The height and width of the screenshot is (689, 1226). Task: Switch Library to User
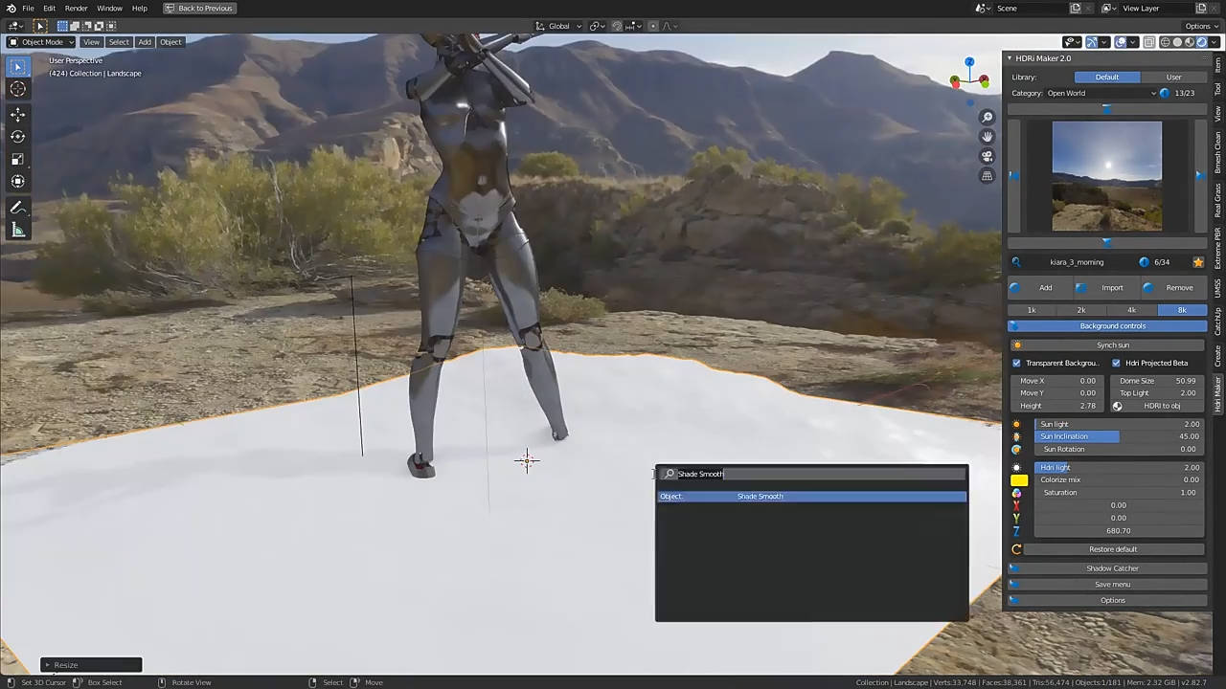click(1173, 77)
